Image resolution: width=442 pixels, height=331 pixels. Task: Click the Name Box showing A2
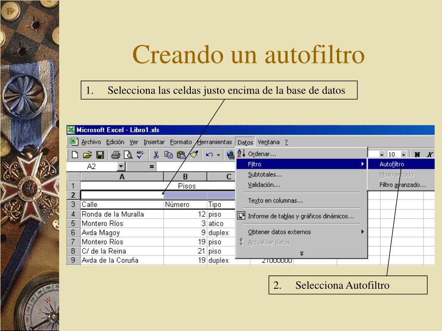pyautogui.click(x=92, y=166)
